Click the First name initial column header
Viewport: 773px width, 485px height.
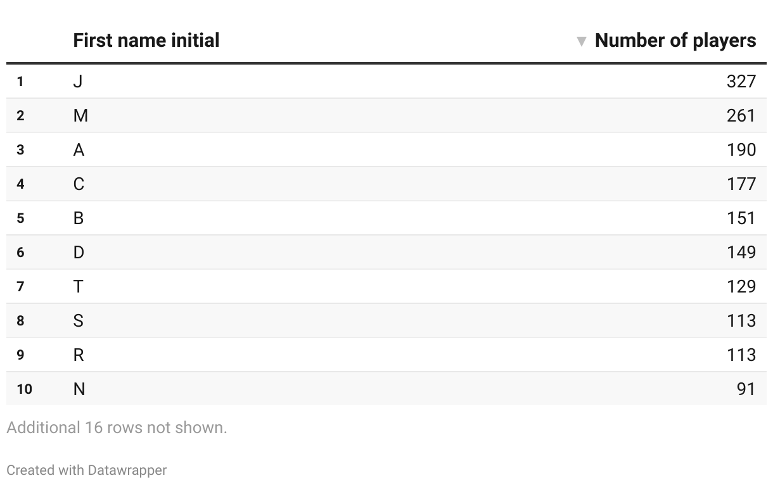(146, 41)
